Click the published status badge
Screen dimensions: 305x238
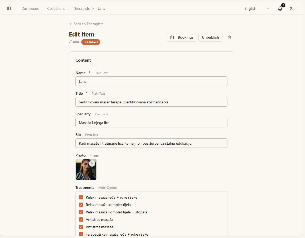91,42
